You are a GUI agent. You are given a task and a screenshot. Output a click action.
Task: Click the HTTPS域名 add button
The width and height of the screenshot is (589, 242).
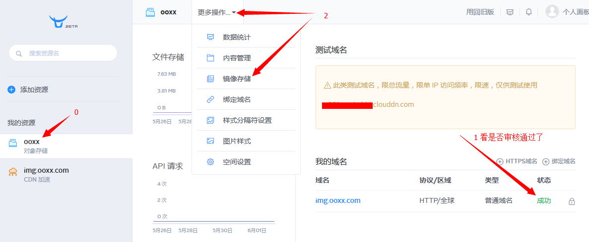pos(517,161)
